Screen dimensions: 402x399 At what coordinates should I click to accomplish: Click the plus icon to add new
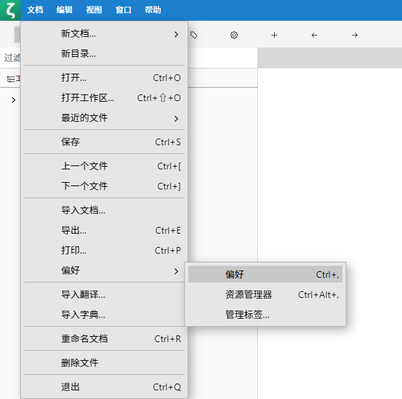tap(274, 35)
